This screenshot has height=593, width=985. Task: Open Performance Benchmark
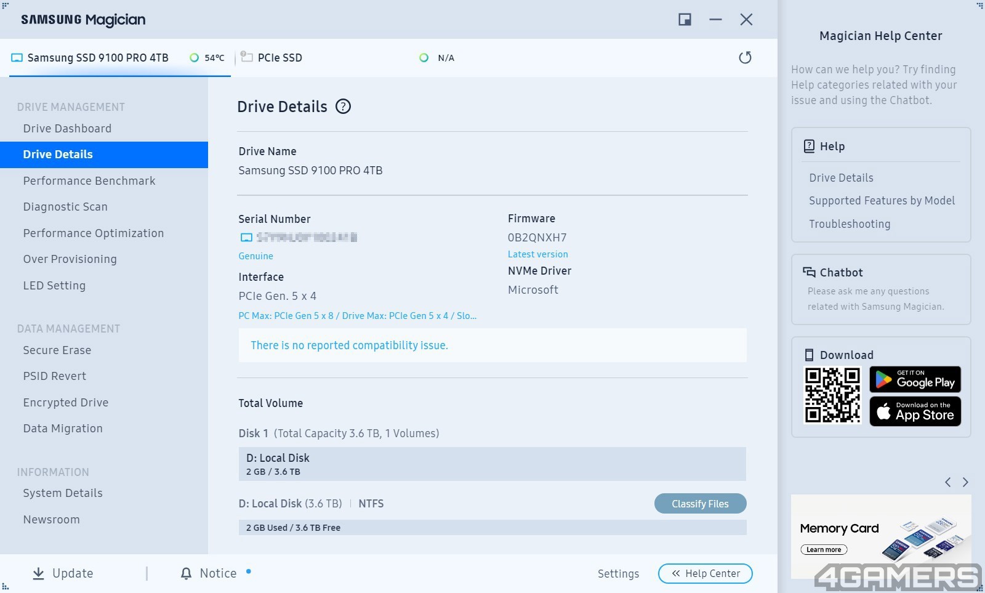[x=89, y=180]
